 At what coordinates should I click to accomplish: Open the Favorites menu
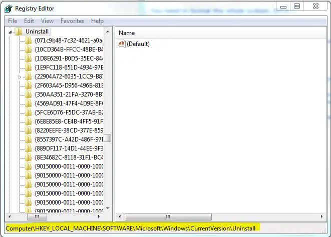coord(72,21)
